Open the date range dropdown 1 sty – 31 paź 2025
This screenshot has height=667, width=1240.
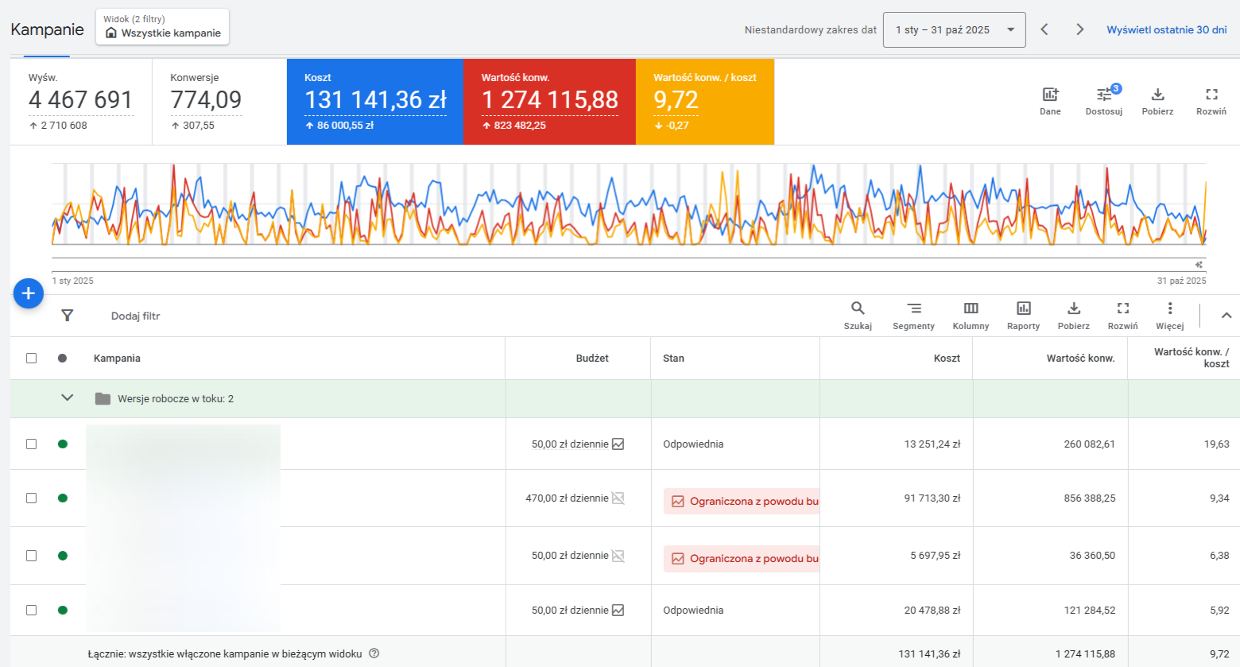coord(954,30)
